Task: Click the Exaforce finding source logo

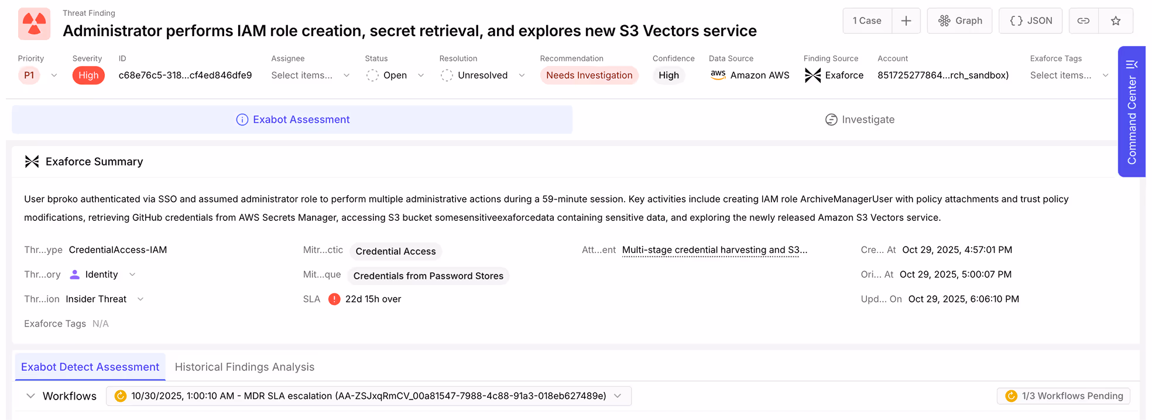Action: [812, 75]
